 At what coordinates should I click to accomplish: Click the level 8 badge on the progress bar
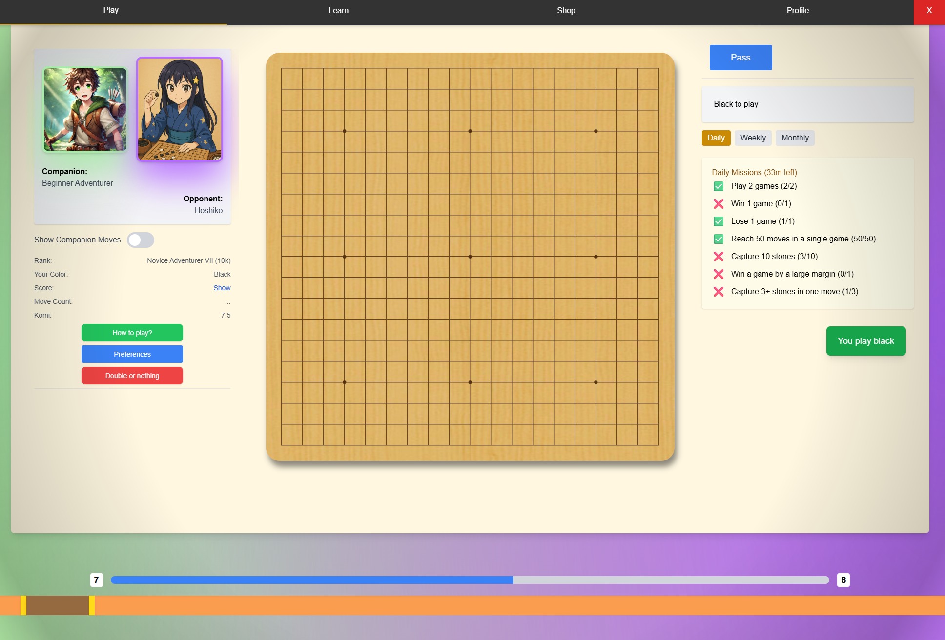[x=843, y=580]
